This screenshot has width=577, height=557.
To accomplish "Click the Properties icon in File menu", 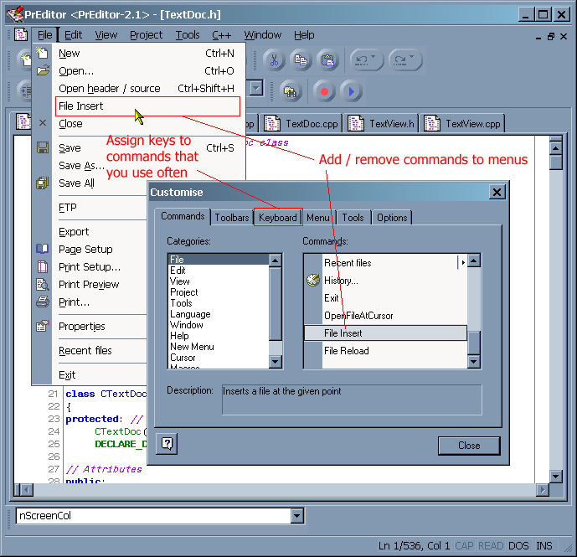I will [43, 326].
